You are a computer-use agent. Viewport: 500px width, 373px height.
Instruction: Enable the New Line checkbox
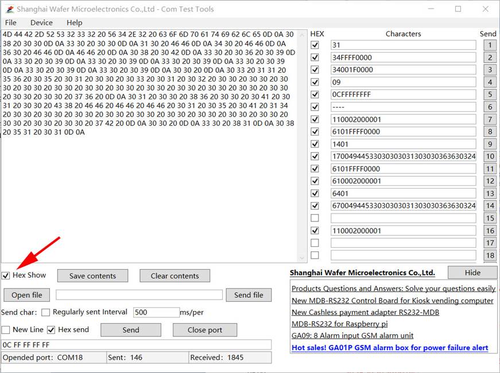6,329
